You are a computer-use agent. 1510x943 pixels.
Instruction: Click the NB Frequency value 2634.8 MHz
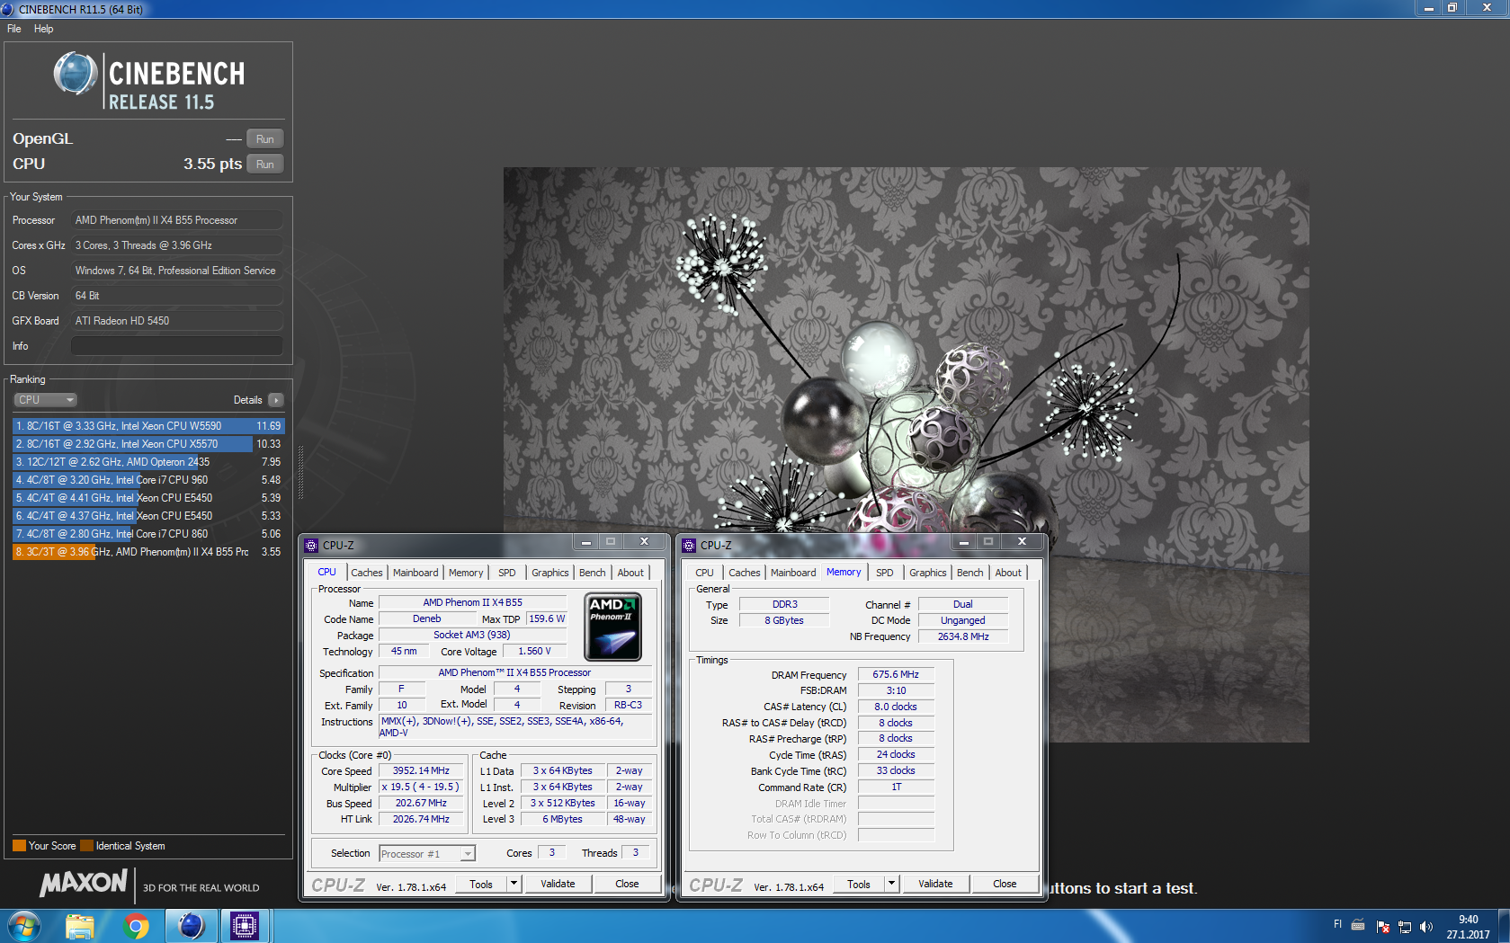pyautogui.click(x=963, y=636)
